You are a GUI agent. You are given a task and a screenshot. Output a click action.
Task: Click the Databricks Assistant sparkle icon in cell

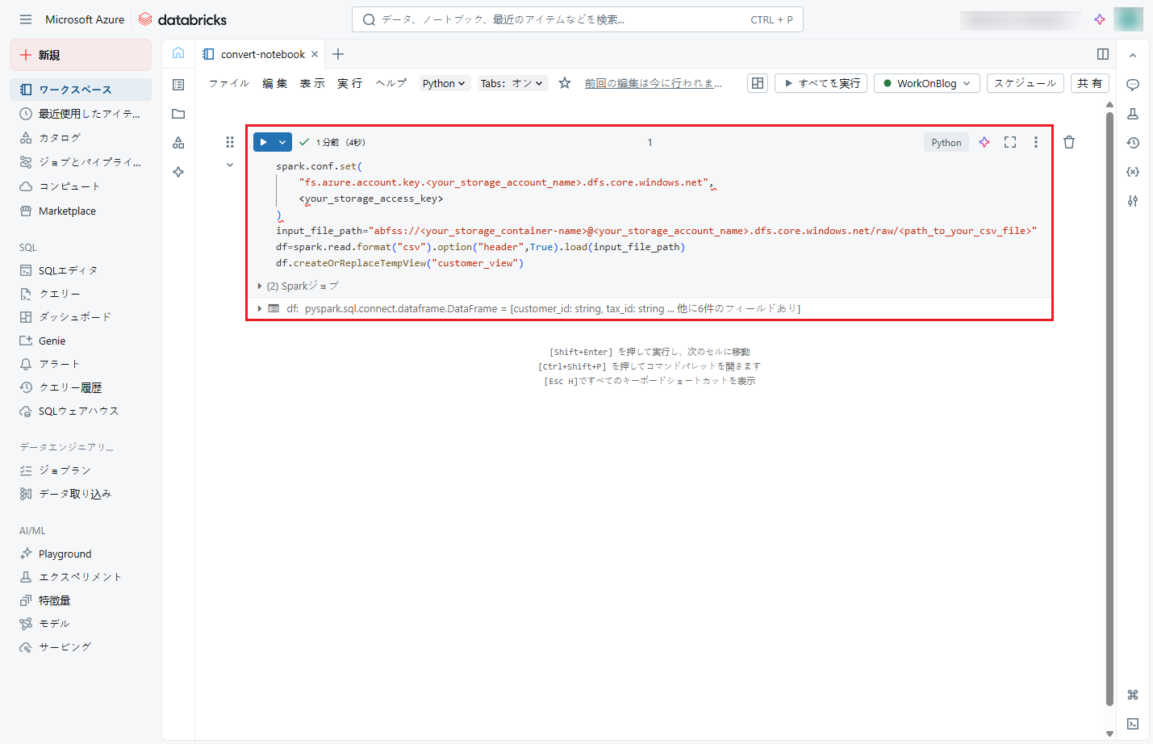pos(984,142)
